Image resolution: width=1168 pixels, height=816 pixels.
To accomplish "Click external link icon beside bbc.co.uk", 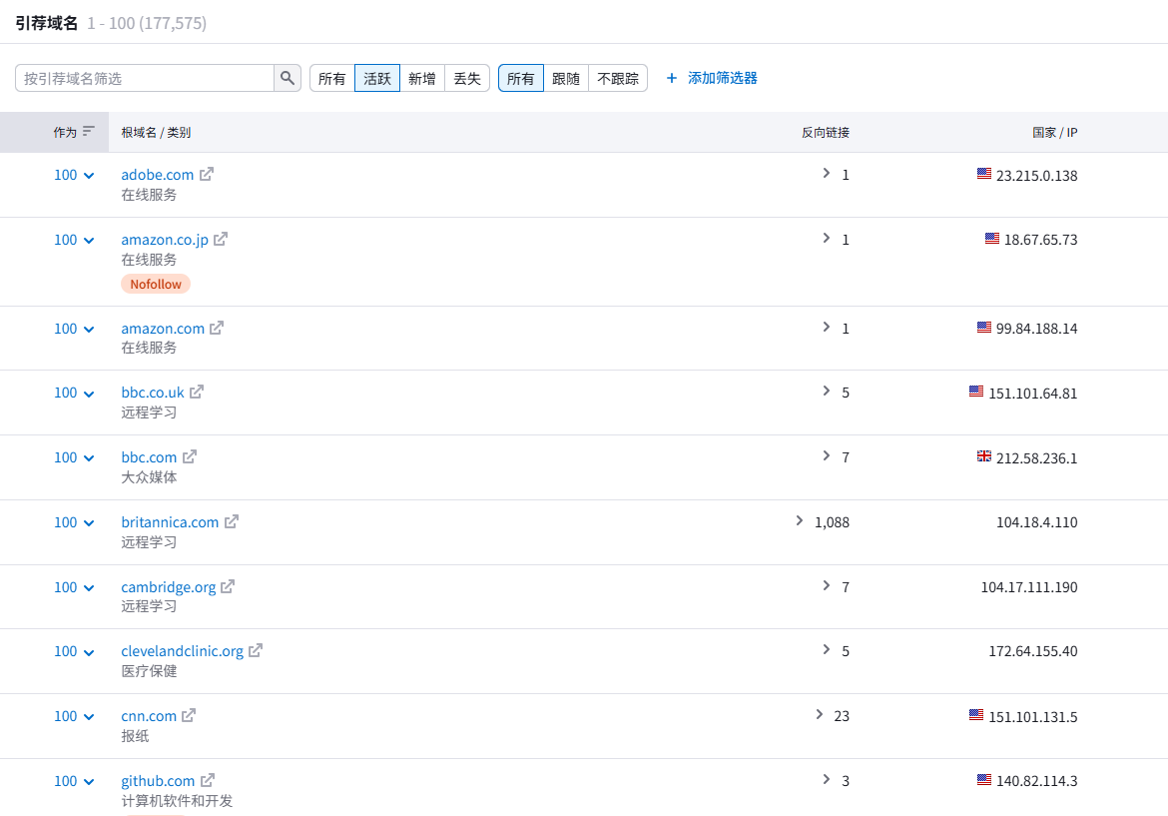I will tap(197, 392).
